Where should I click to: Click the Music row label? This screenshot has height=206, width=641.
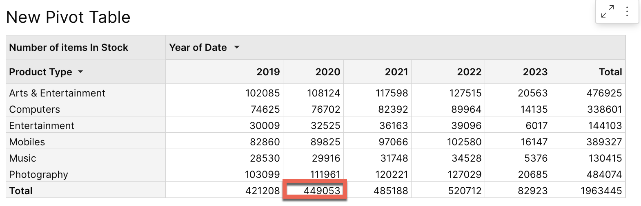click(23, 158)
